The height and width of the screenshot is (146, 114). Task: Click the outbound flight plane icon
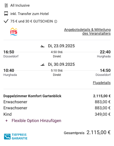pos(42,46)
